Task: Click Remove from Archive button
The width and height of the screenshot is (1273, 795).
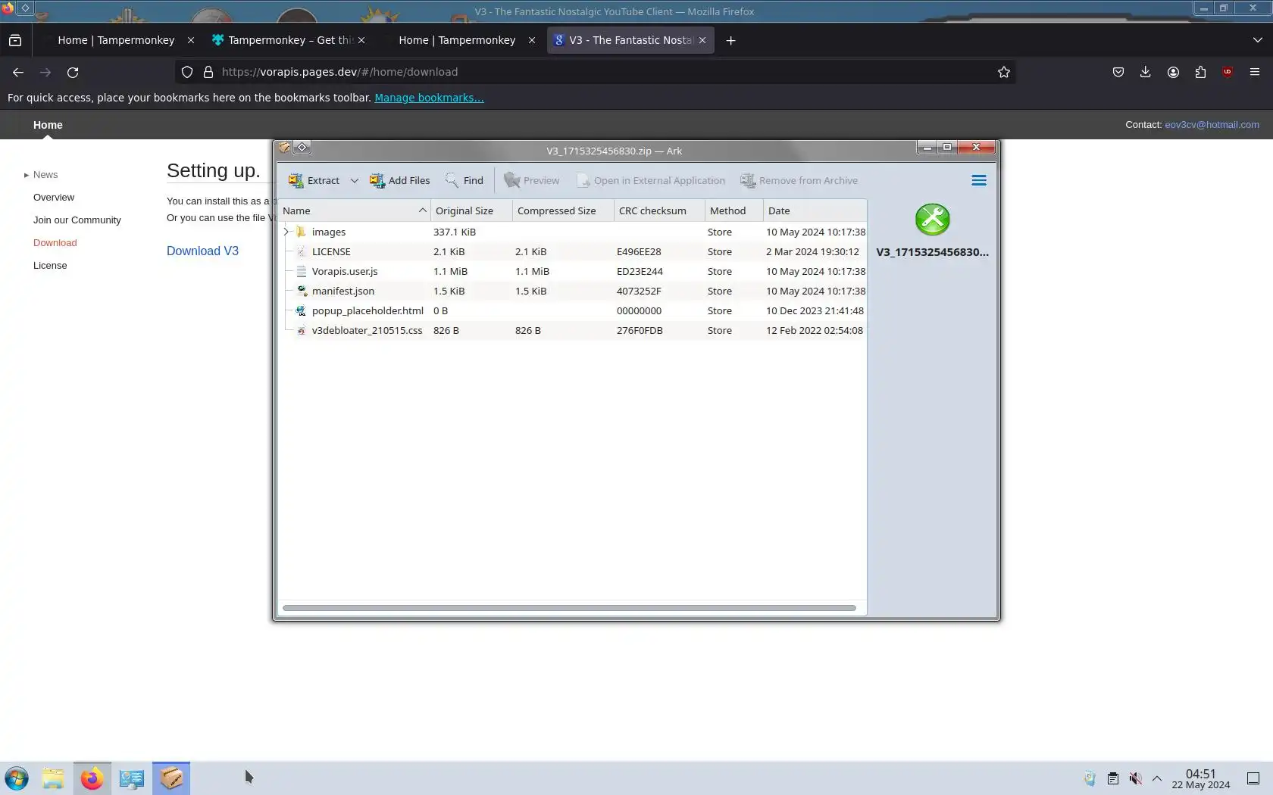Action: (x=799, y=180)
